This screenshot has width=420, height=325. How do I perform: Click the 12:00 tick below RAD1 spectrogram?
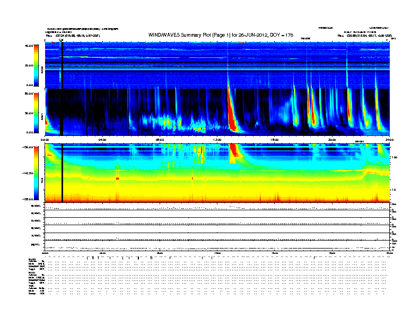coord(217,140)
